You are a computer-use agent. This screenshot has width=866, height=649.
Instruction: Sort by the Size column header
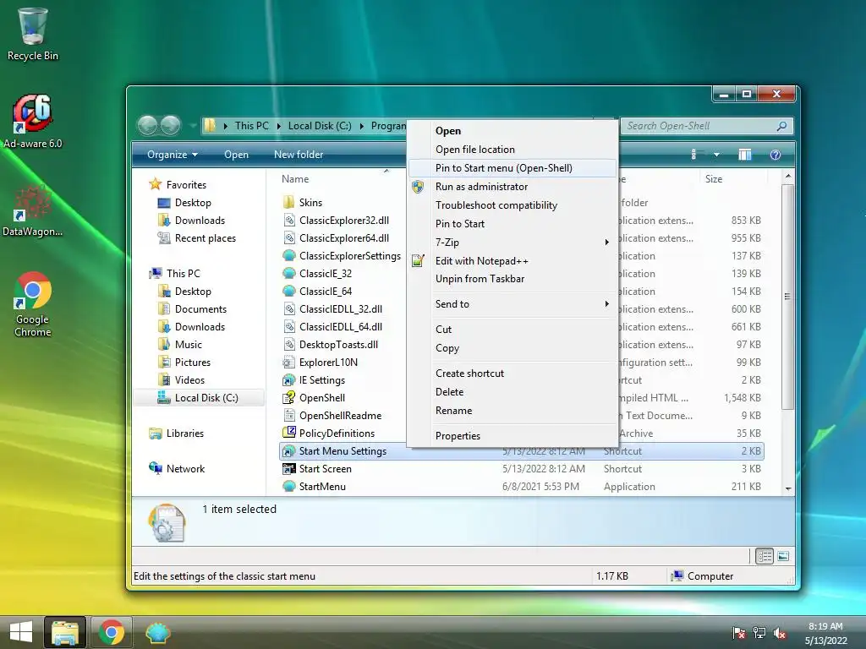[714, 179]
